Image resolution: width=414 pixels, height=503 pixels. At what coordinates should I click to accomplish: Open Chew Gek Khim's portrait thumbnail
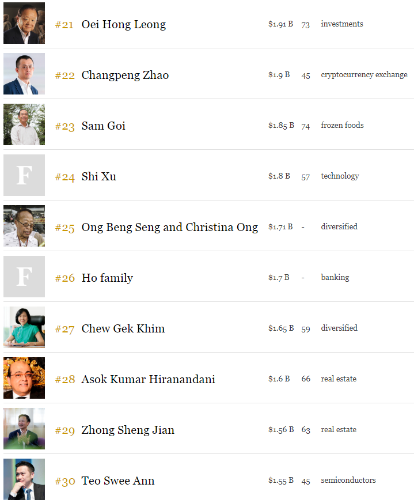coord(24,327)
